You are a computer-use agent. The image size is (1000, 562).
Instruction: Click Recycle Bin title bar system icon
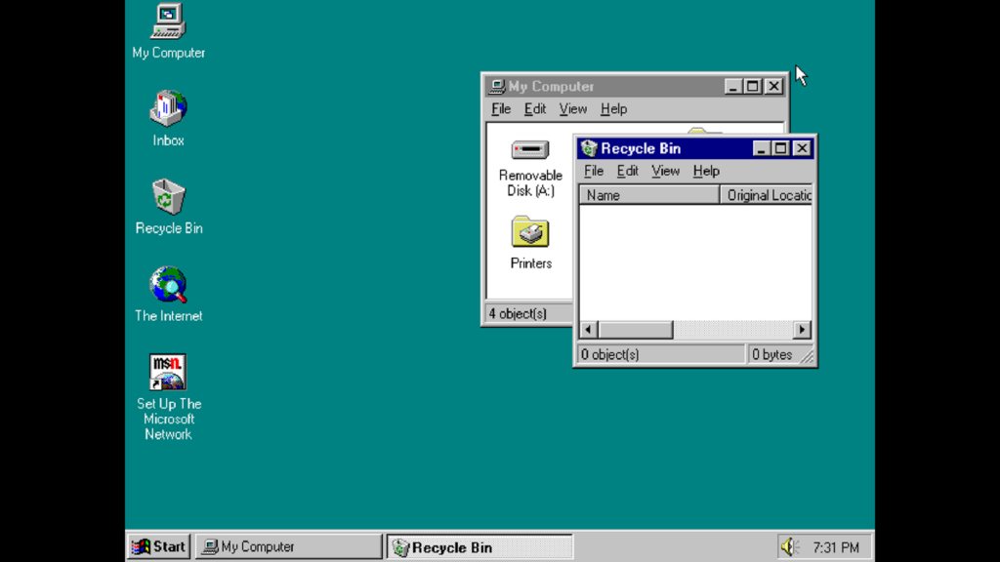click(589, 148)
